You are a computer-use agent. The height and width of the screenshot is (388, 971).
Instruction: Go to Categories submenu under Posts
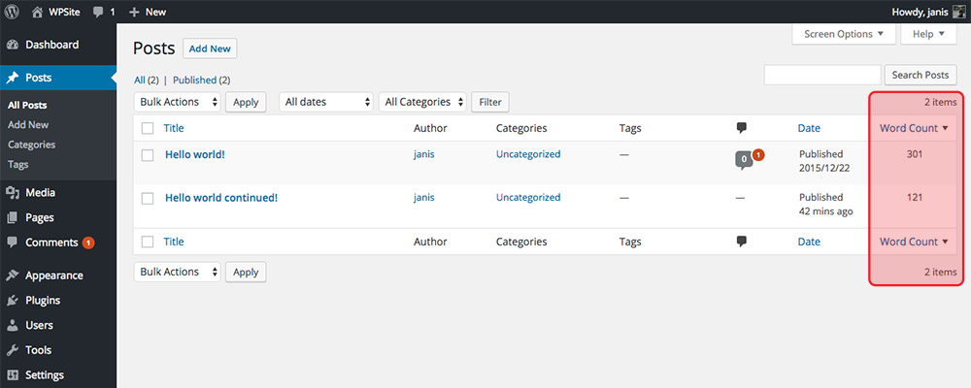pos(31,145)
